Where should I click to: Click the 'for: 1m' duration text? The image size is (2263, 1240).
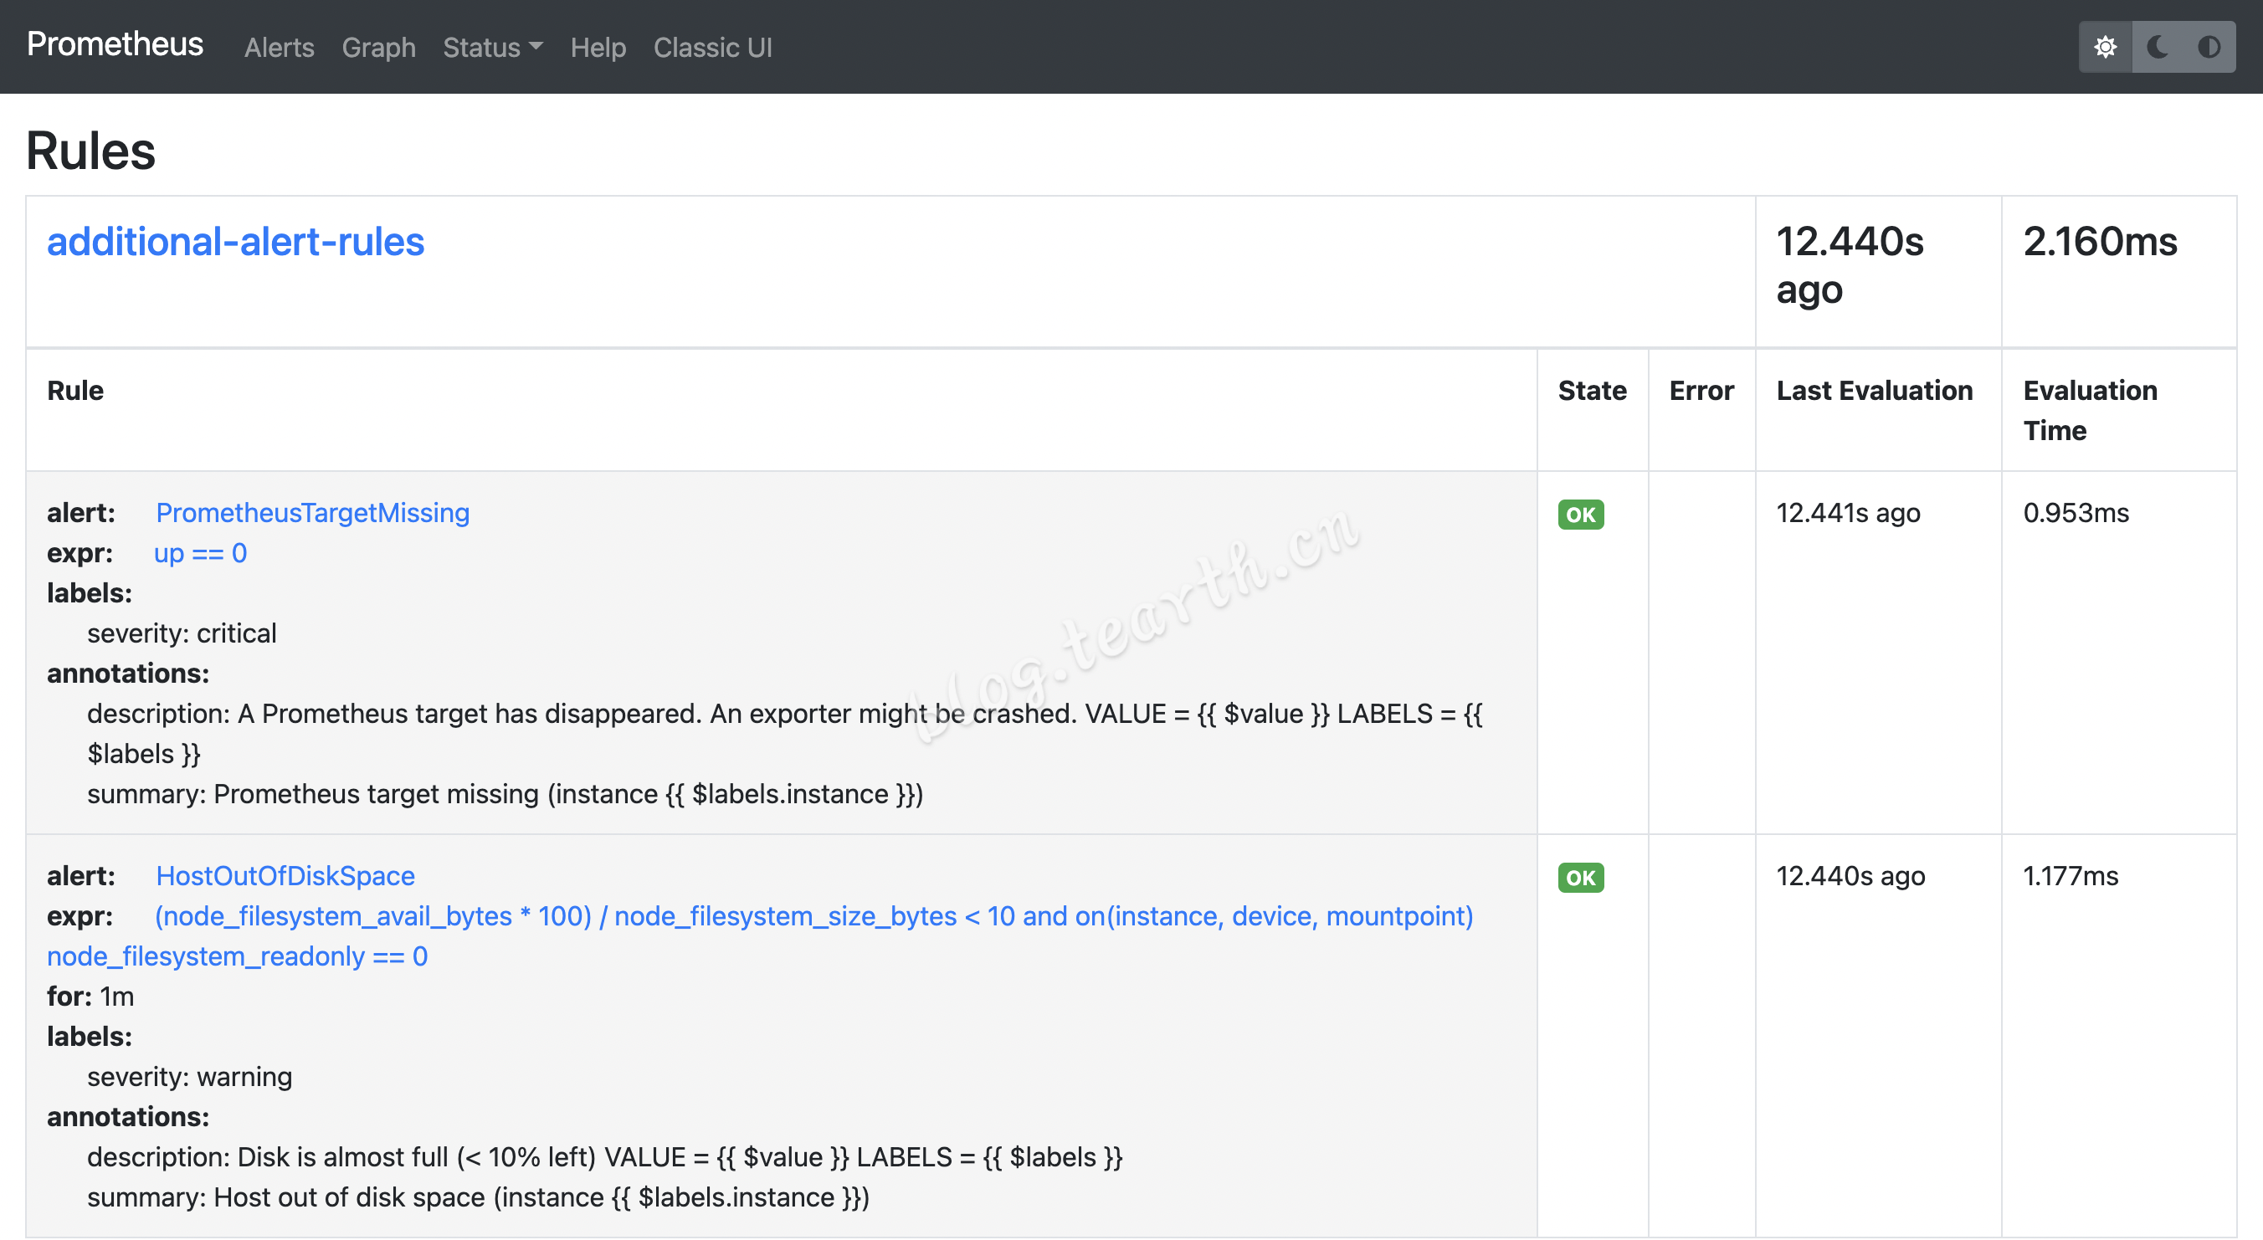90,997
